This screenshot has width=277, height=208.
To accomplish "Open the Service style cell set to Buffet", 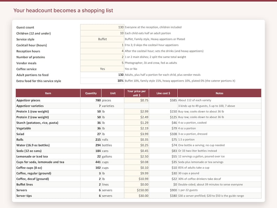I will (x=102, y=39).
